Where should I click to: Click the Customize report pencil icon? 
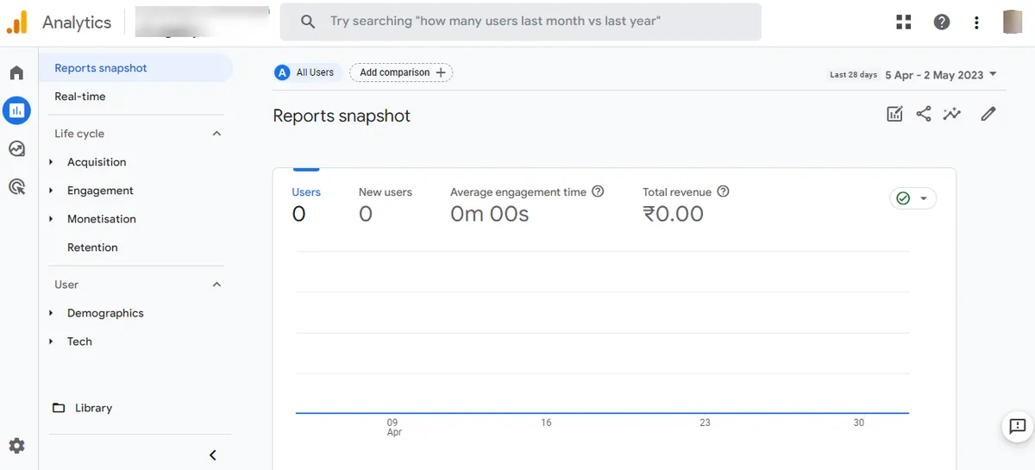pyautogui.click(x=988, y=114)
